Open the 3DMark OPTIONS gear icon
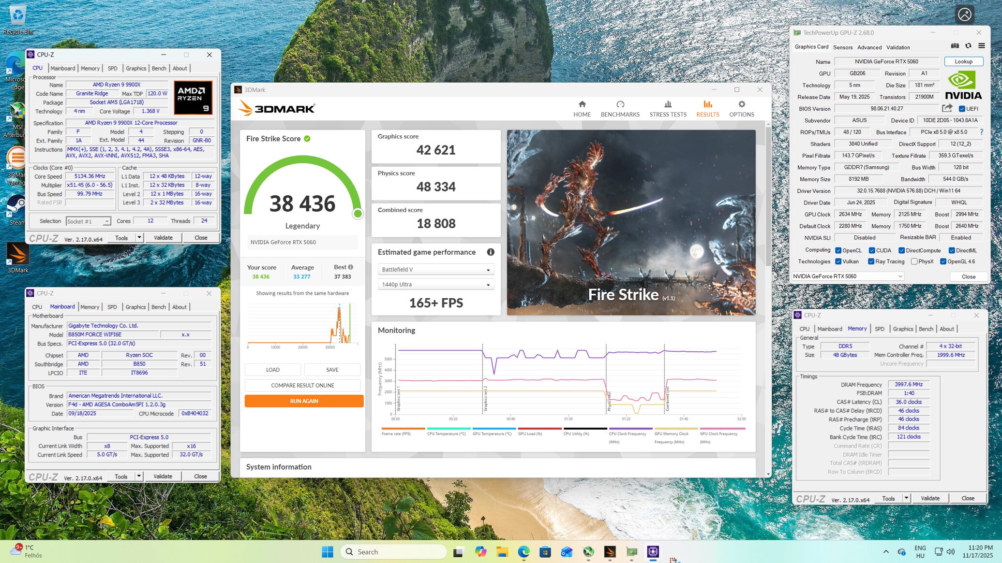 [741, 104]
